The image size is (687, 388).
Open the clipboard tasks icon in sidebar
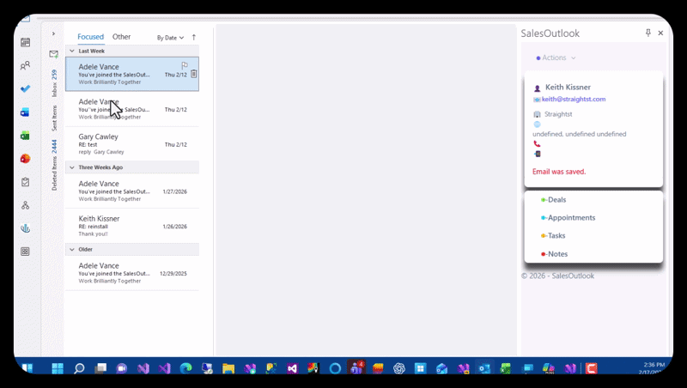(26, 182)
